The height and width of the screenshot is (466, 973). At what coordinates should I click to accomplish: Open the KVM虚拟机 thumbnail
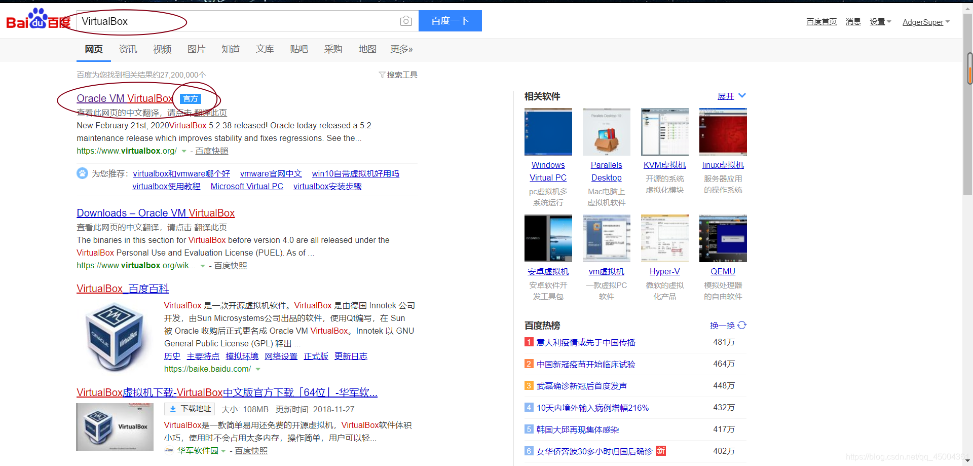click(665, 132)
